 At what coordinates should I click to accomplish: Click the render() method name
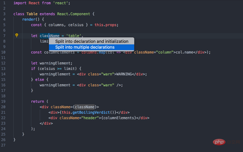click(29, 19)
